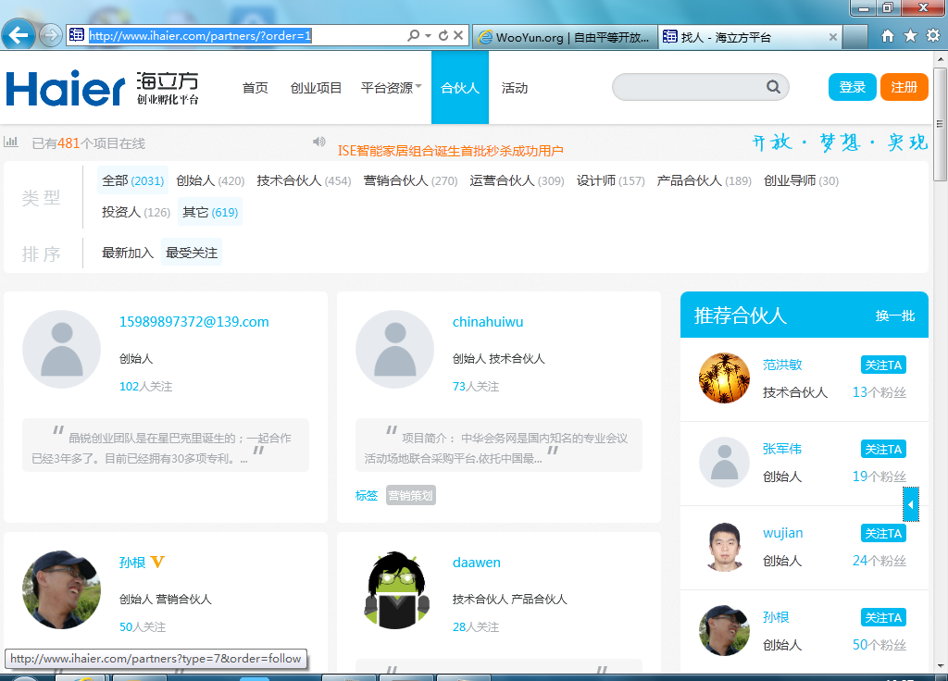
Task: Open the Favorites star icon
Action: point(911,36)
